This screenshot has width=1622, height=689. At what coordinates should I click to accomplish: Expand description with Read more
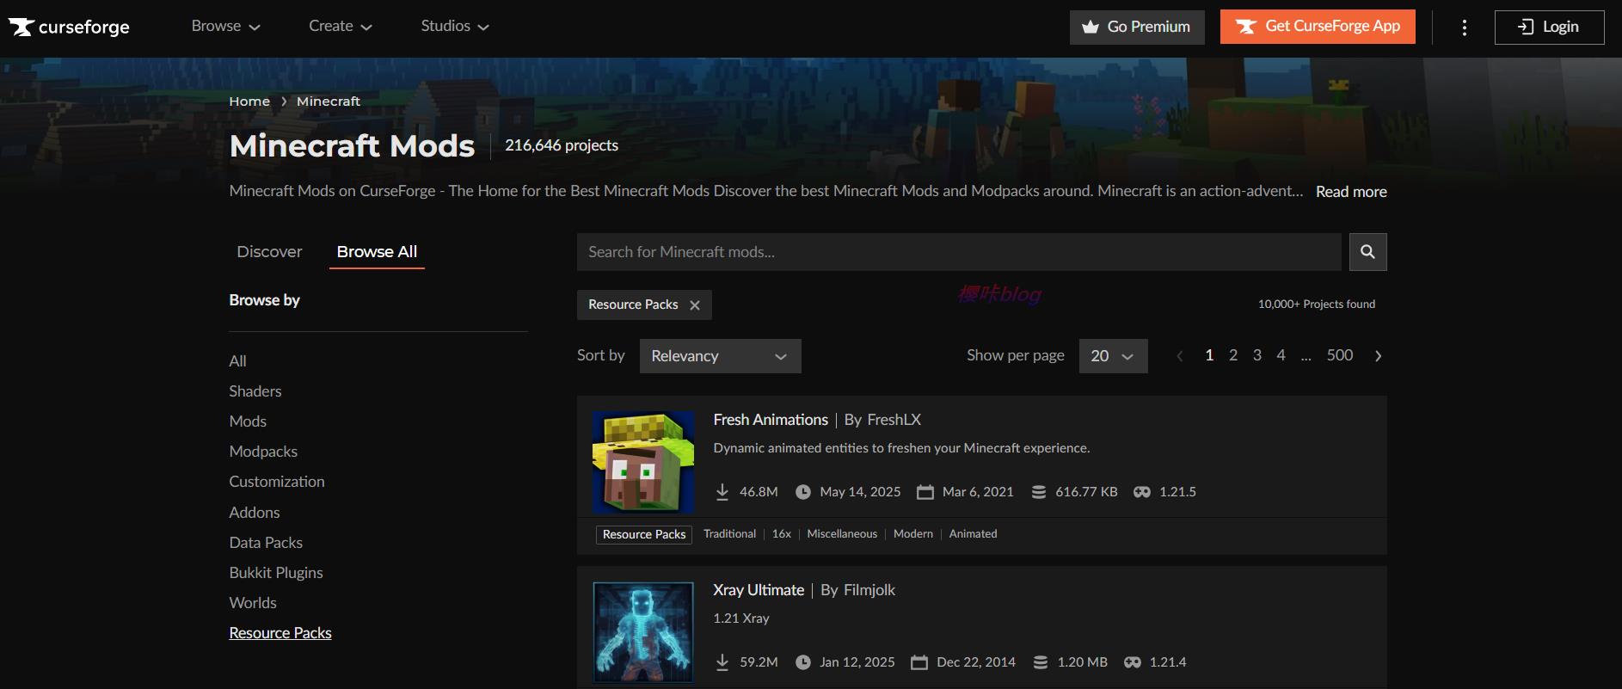pyautogui.click(x=1351, y=192)
